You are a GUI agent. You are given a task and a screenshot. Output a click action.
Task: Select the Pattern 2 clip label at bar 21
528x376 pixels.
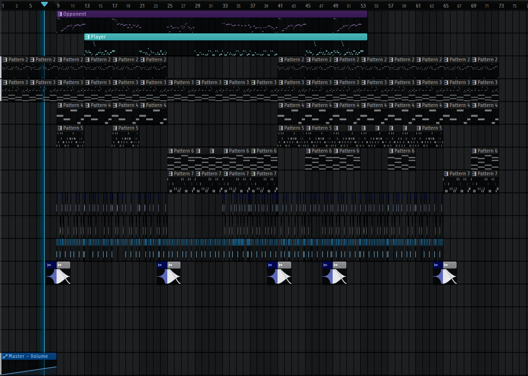156,59
